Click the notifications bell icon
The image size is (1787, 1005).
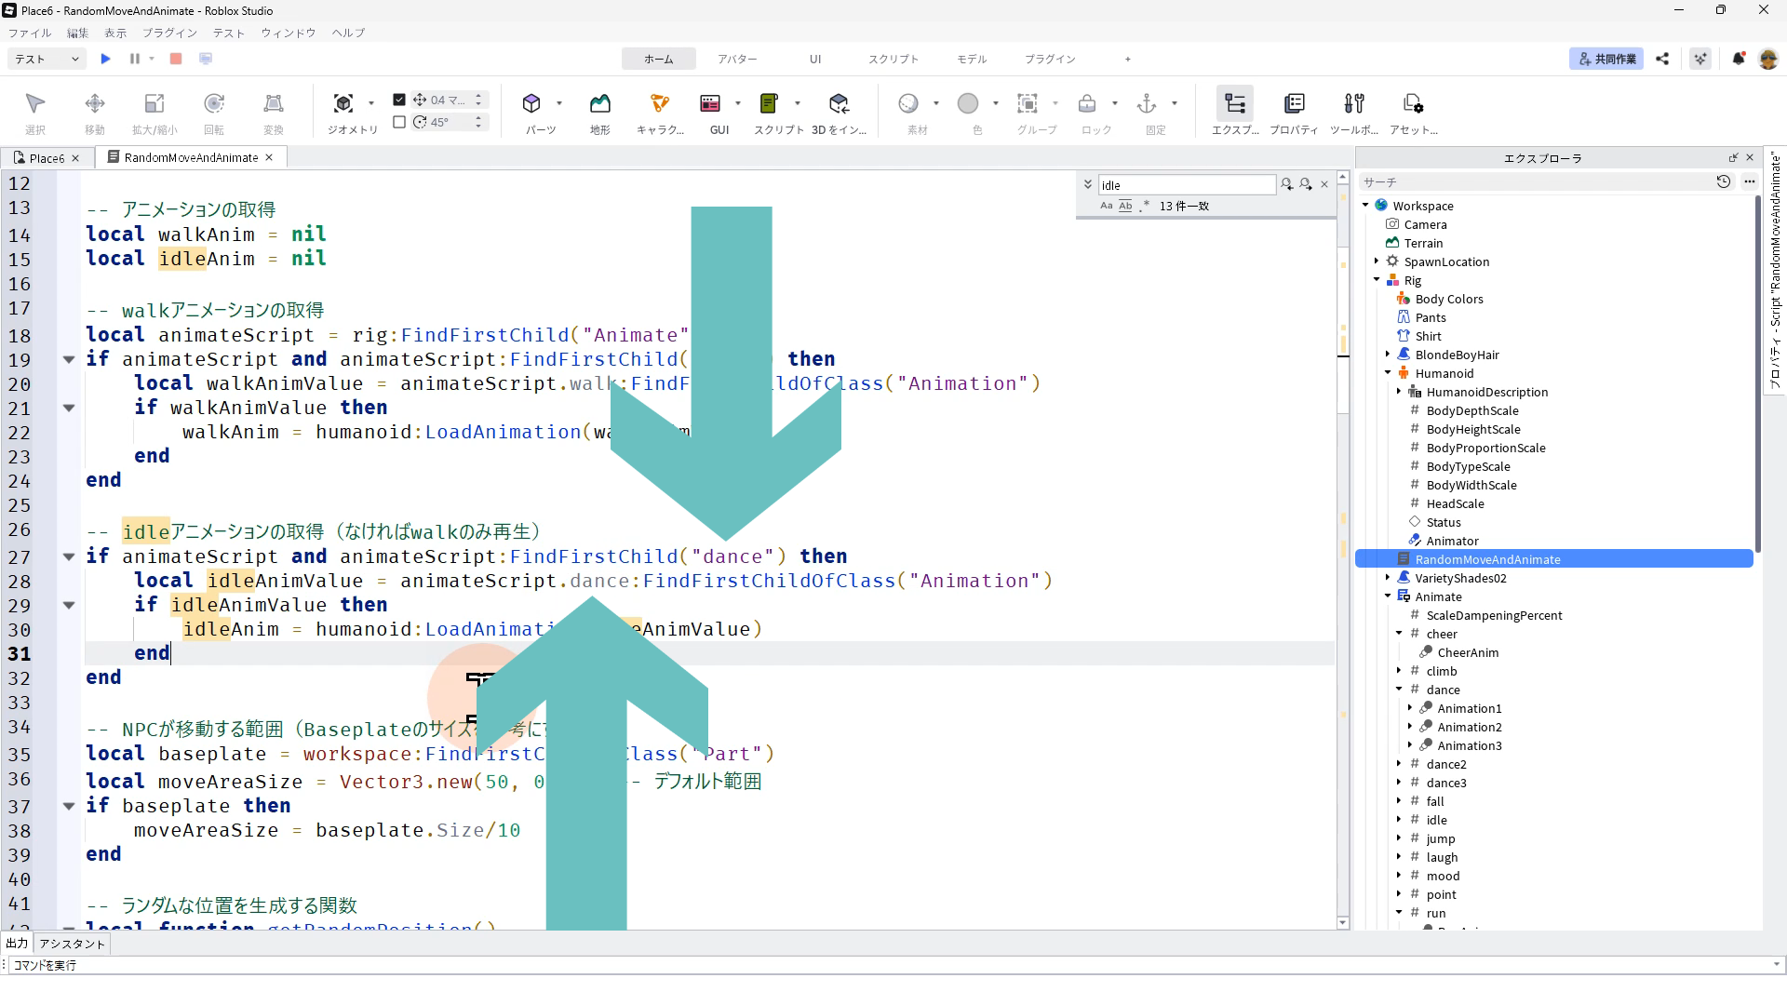point(1738,59)
